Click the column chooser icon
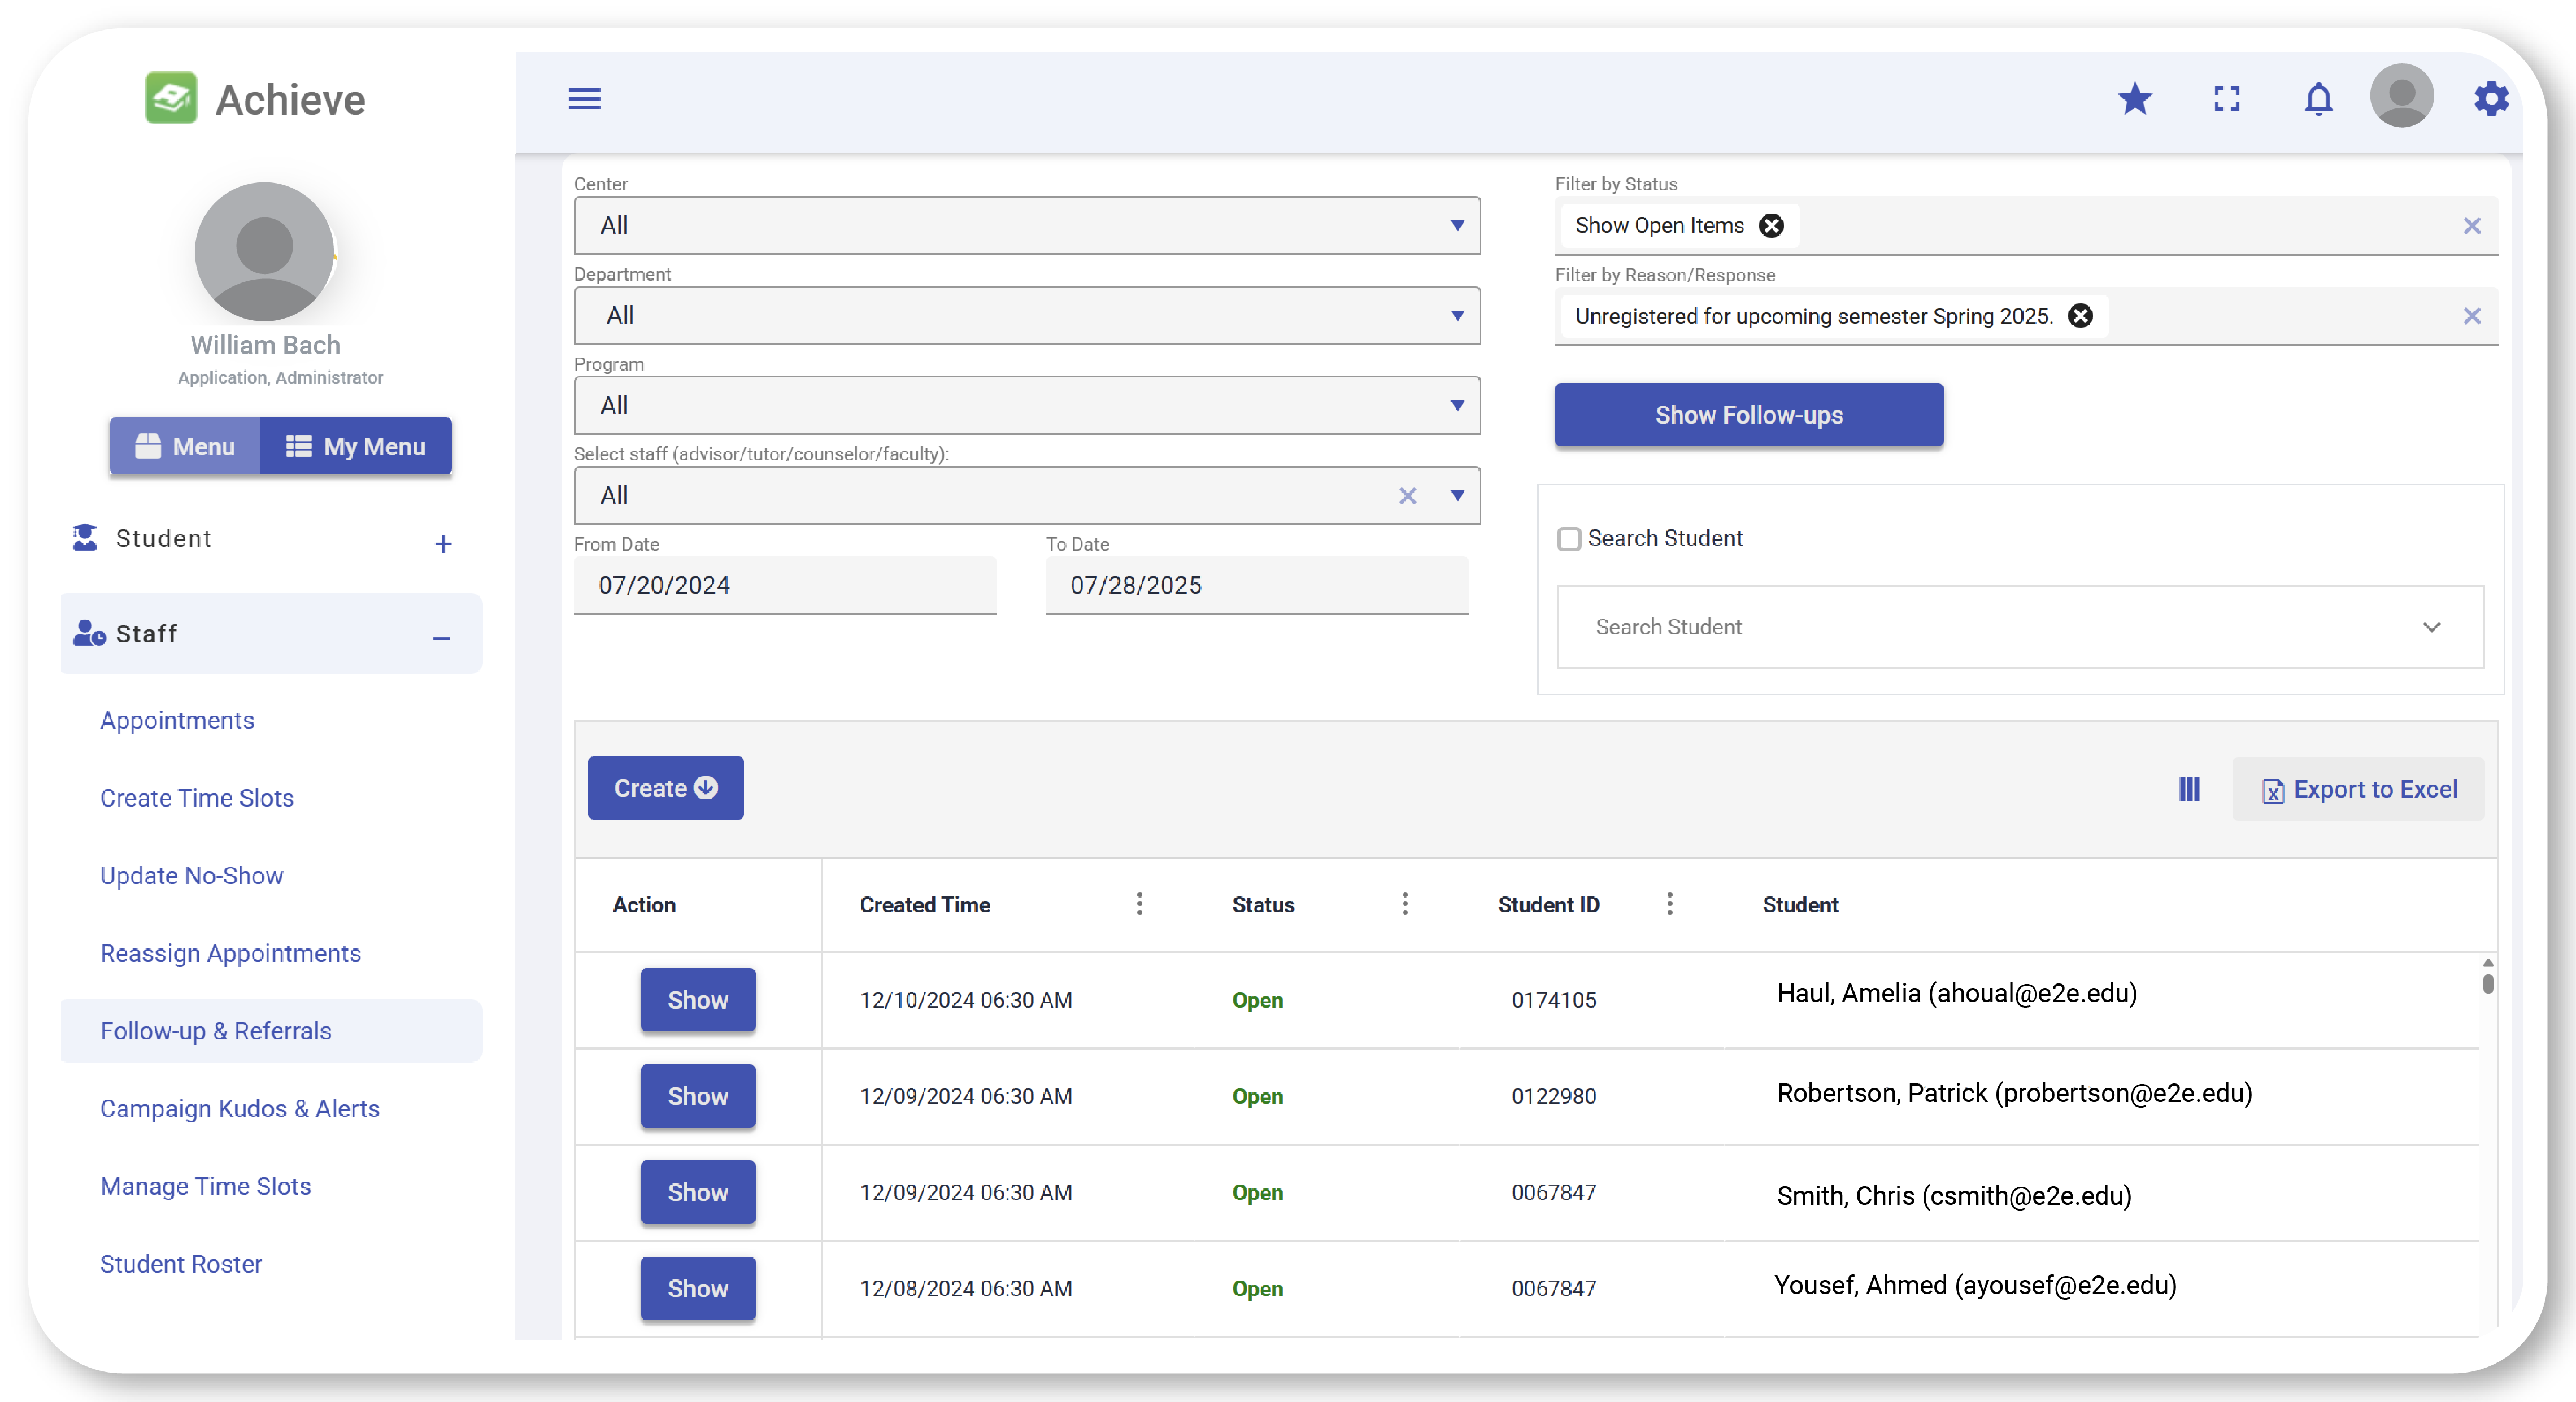 tap(2189, 789)
